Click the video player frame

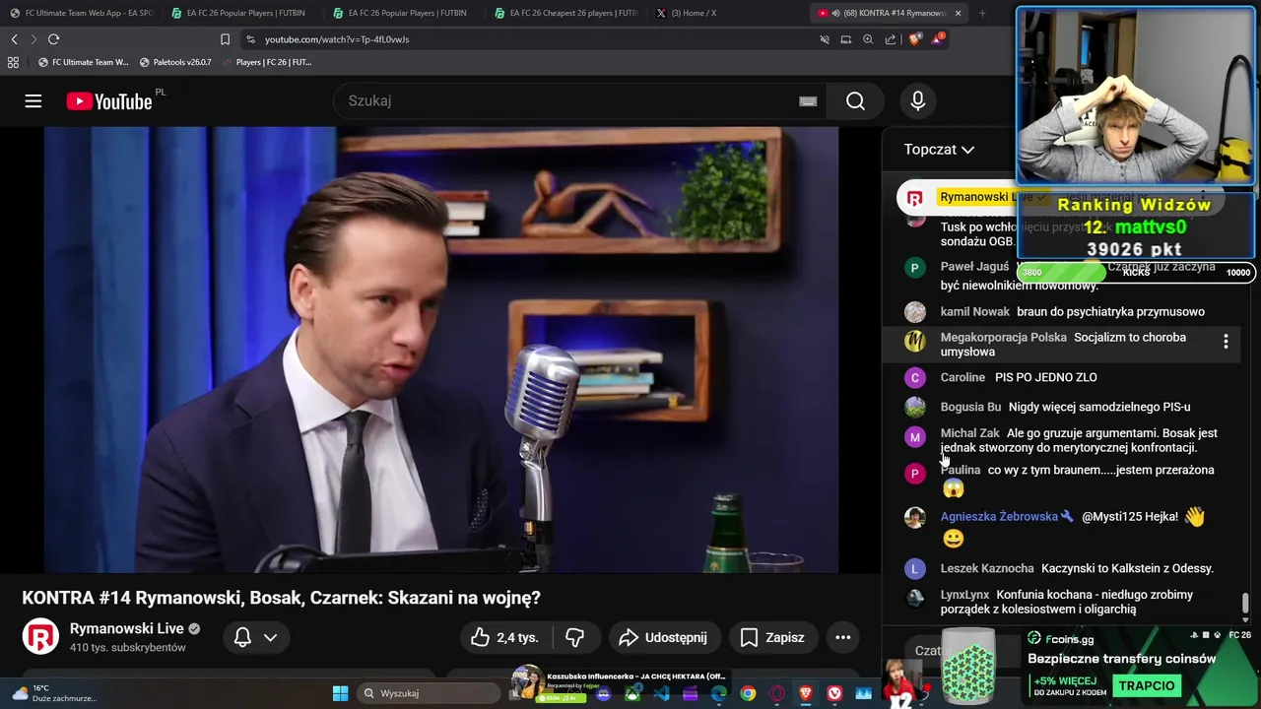[441, 350]
